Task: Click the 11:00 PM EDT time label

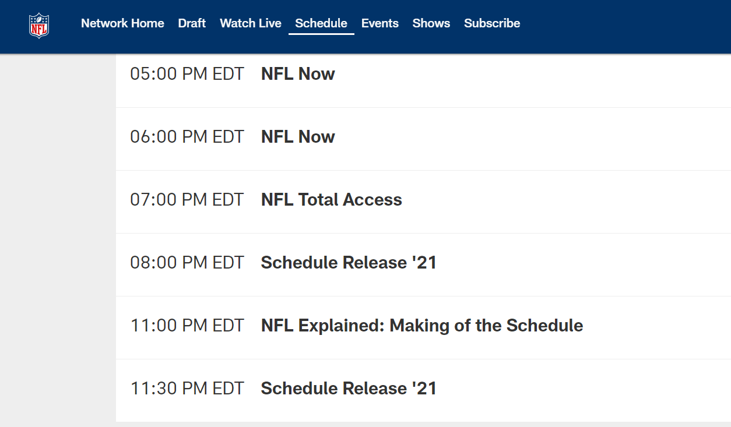Action: (x=187, y=326)
